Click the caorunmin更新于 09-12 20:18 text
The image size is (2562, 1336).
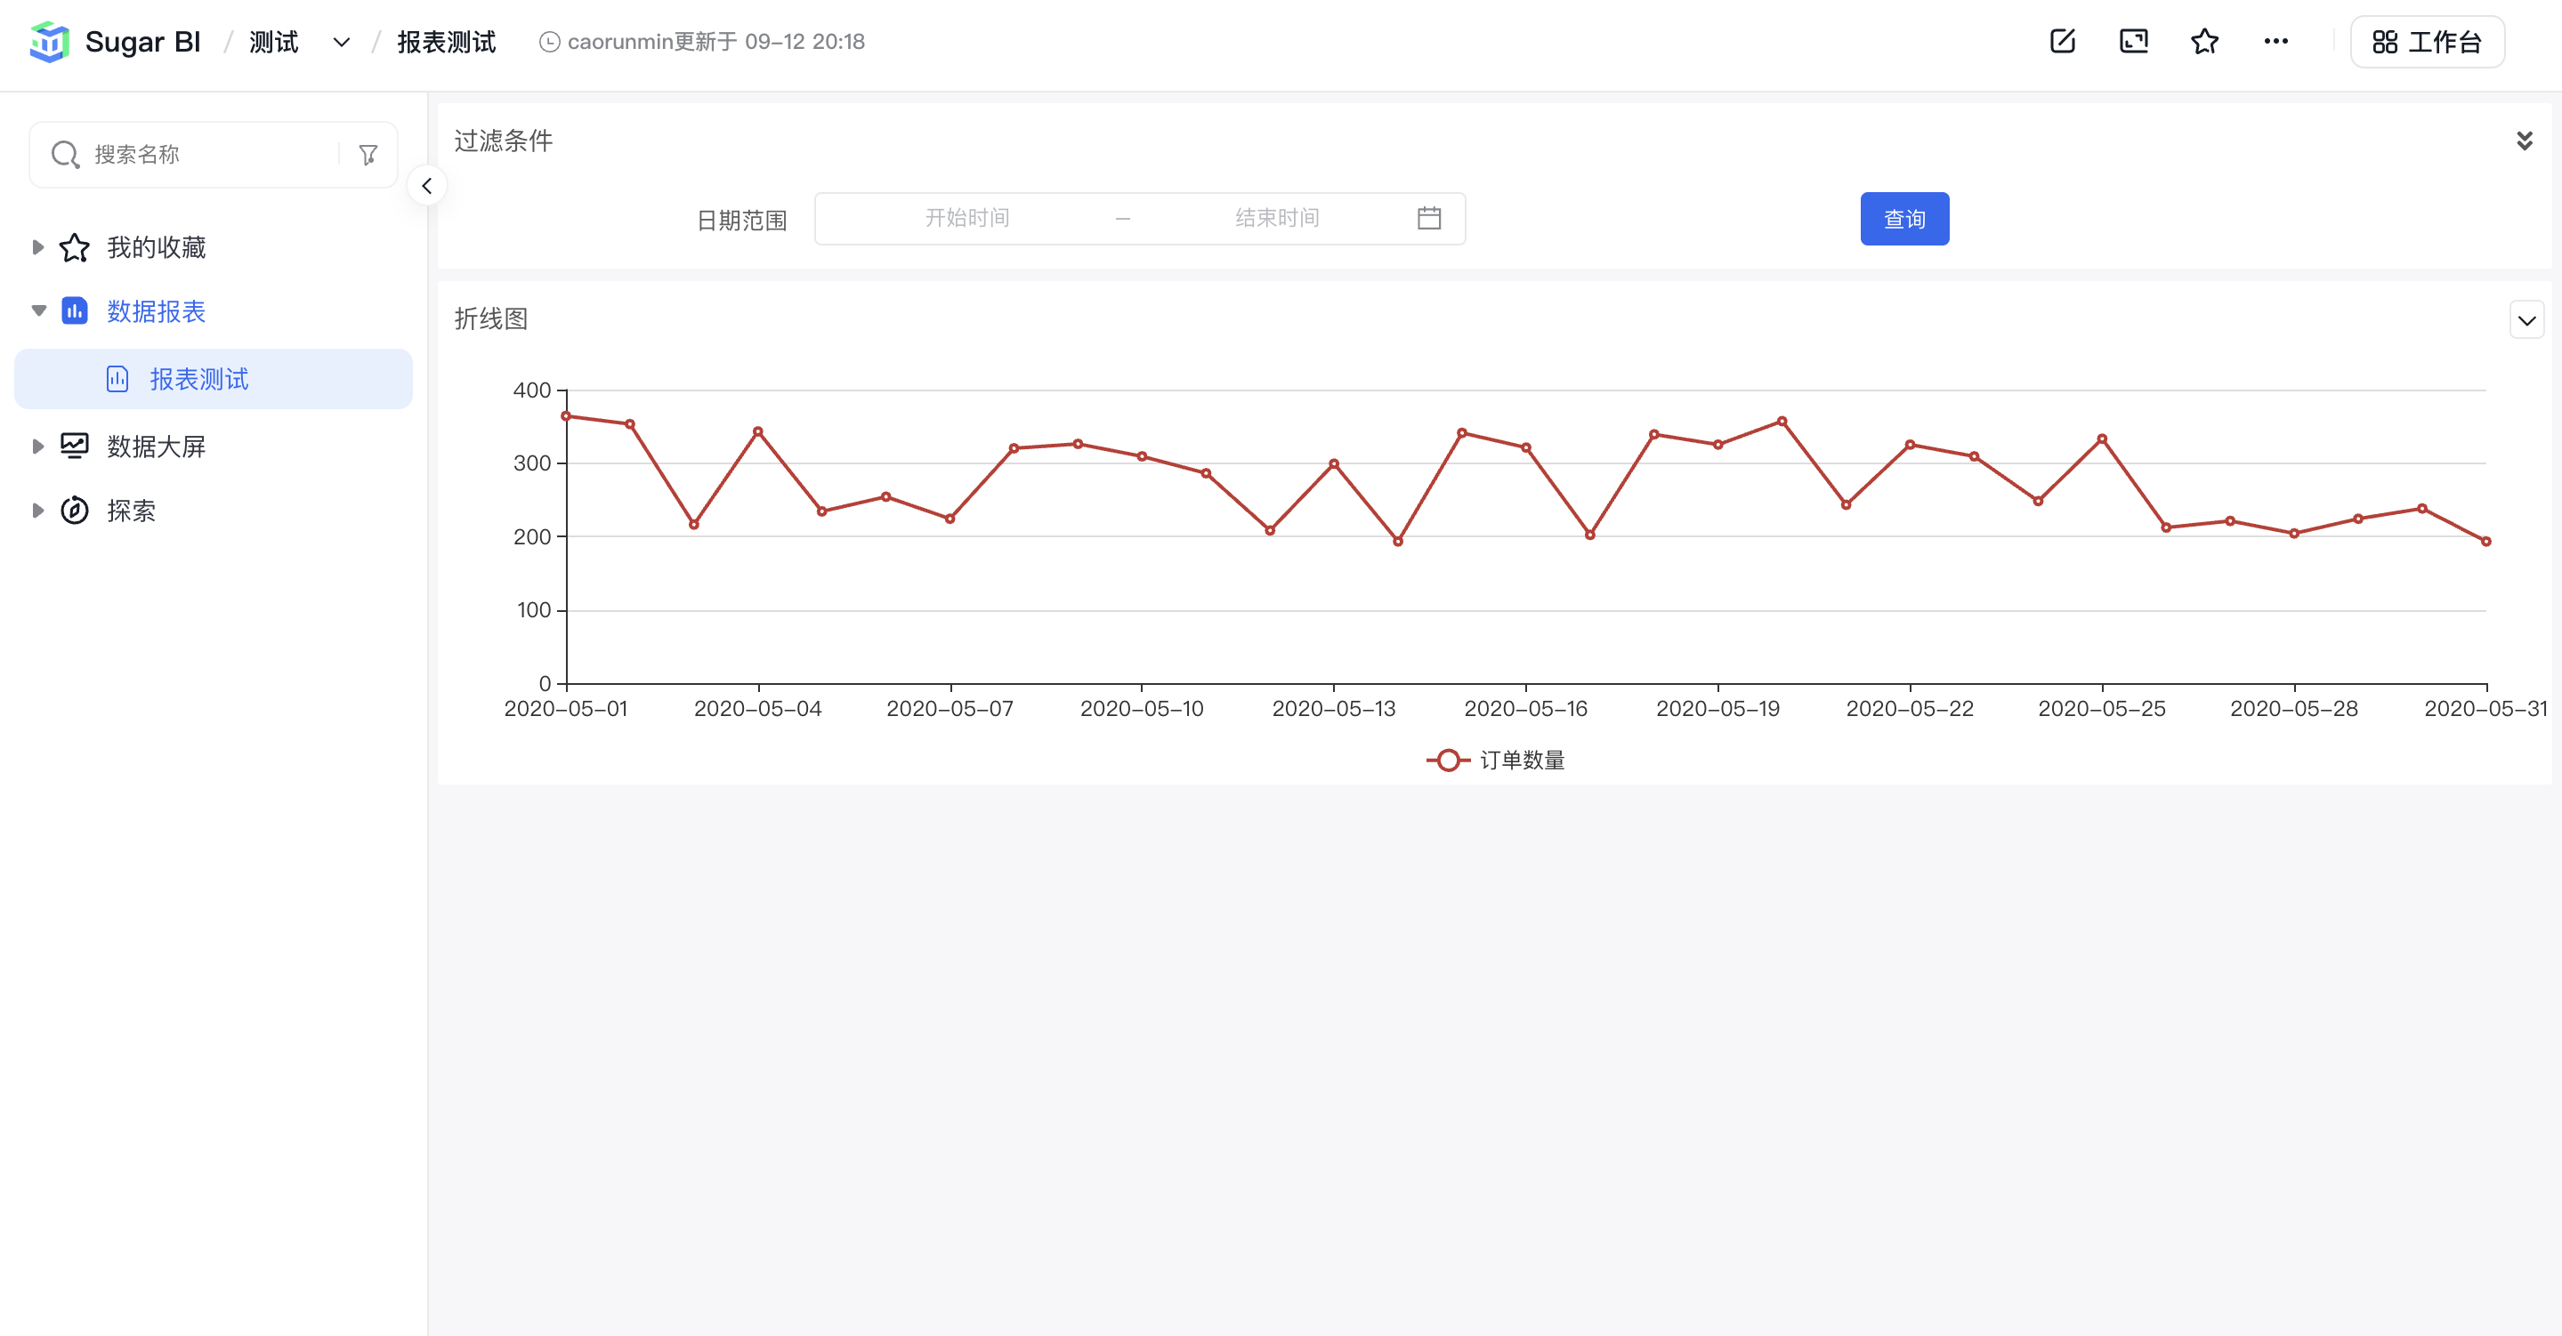coord(716,42)
